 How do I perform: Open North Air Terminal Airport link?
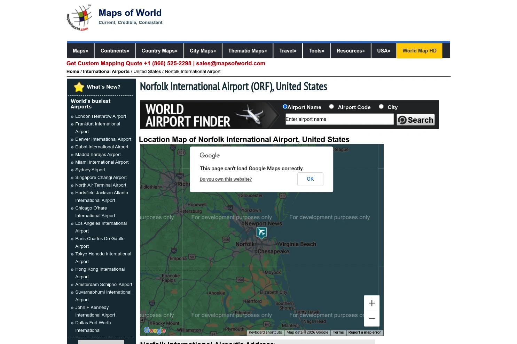[101, 185]
